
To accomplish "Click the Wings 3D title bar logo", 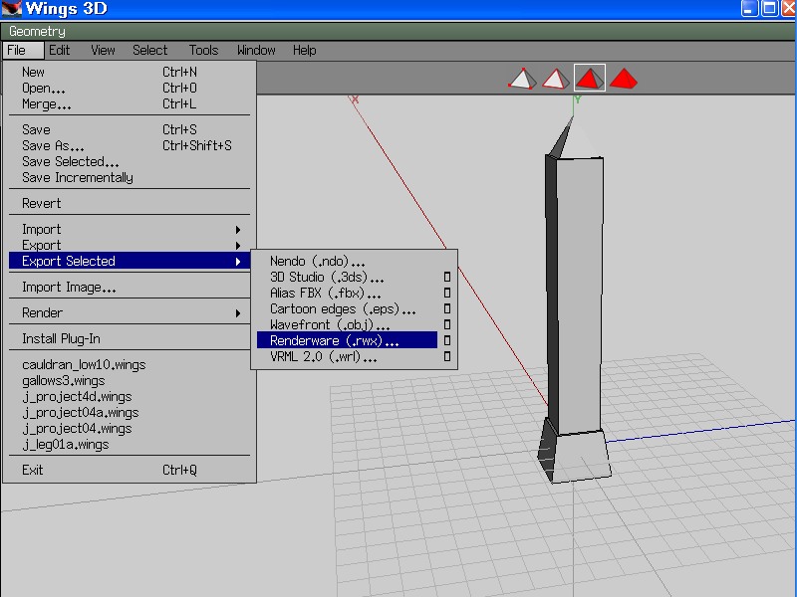I will click(11, 9).
